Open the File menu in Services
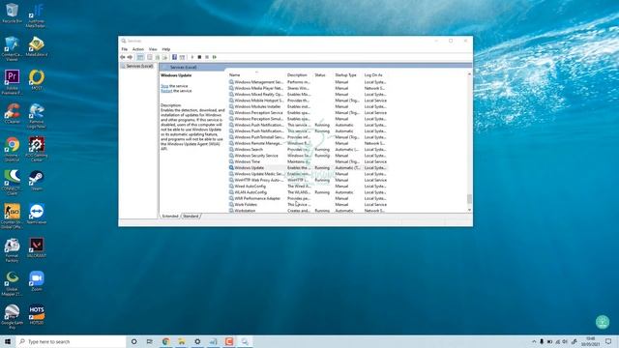 click(x=125, y=49)
